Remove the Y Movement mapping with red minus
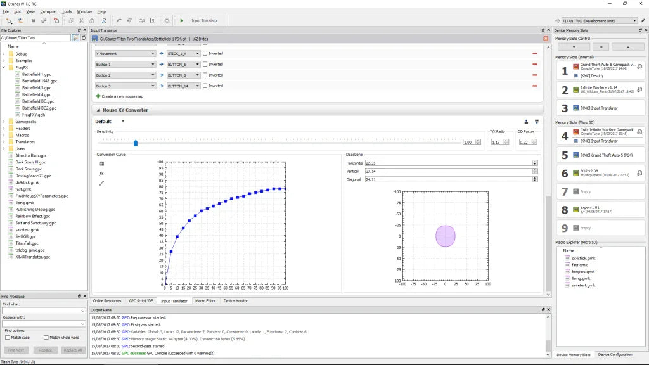This screenshot has width=649, height=365. (x=536, y=54)
